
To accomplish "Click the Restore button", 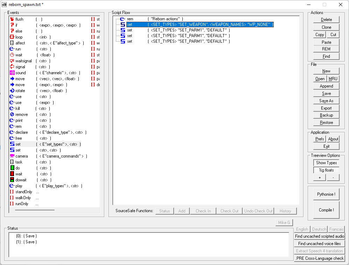I will (x=326, y=123).
